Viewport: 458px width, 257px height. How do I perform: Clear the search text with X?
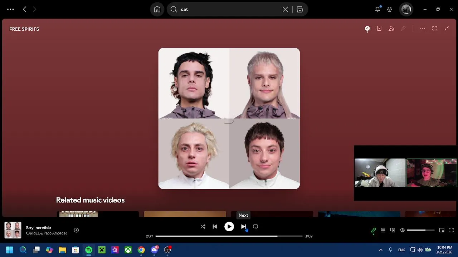(285, 9)
